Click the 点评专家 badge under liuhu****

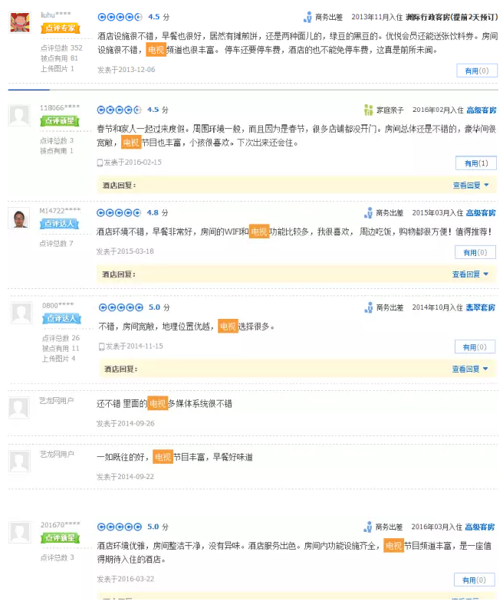[x=60, y=28]
